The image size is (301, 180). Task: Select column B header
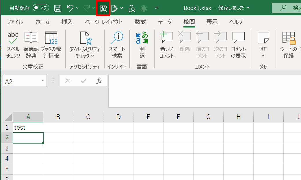pos(58,117)
